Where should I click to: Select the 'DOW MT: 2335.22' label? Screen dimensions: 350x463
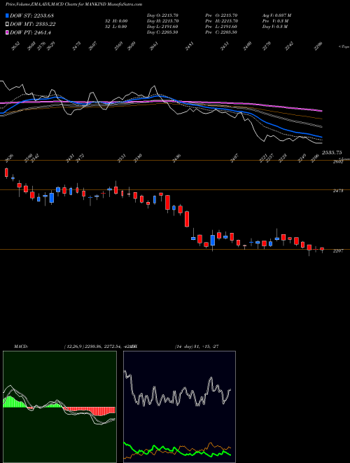(33, 25)
